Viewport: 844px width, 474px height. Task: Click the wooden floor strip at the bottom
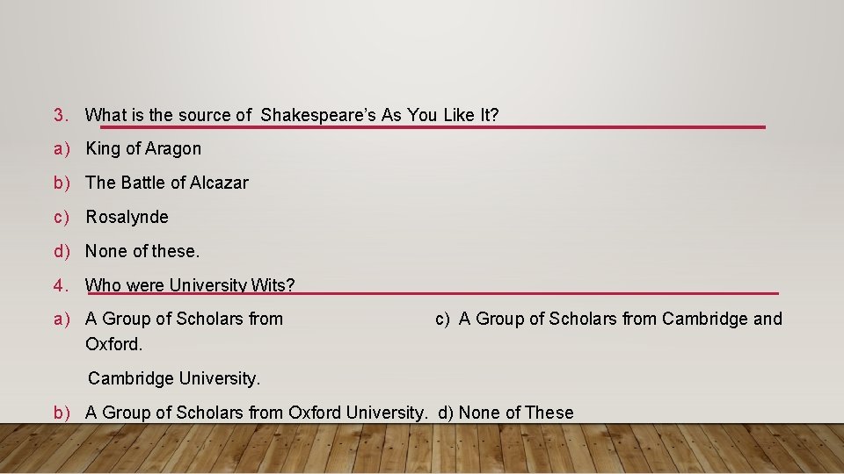pos(422,449)
